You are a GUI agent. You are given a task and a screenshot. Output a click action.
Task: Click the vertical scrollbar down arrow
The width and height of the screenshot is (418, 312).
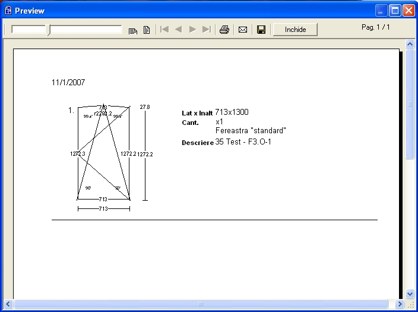click(x=410, y=294)
